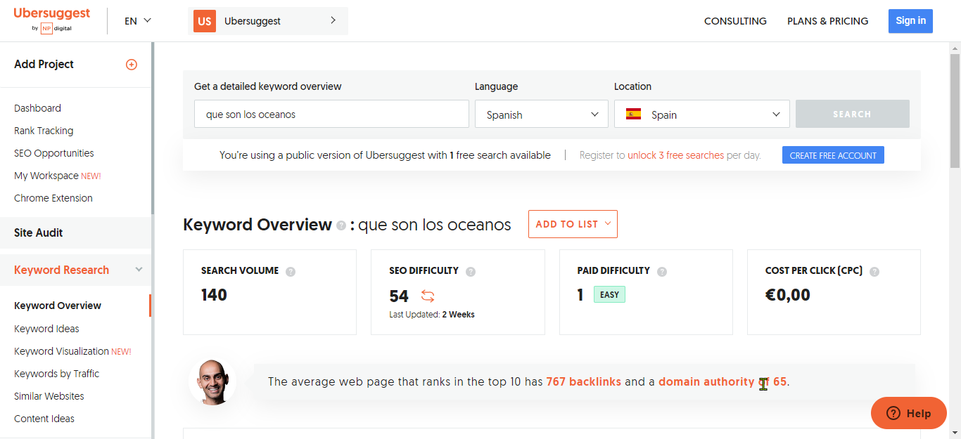Click Paid Difficulty help question icon
This screenshot has width=961, height=439.
(662, 271)
